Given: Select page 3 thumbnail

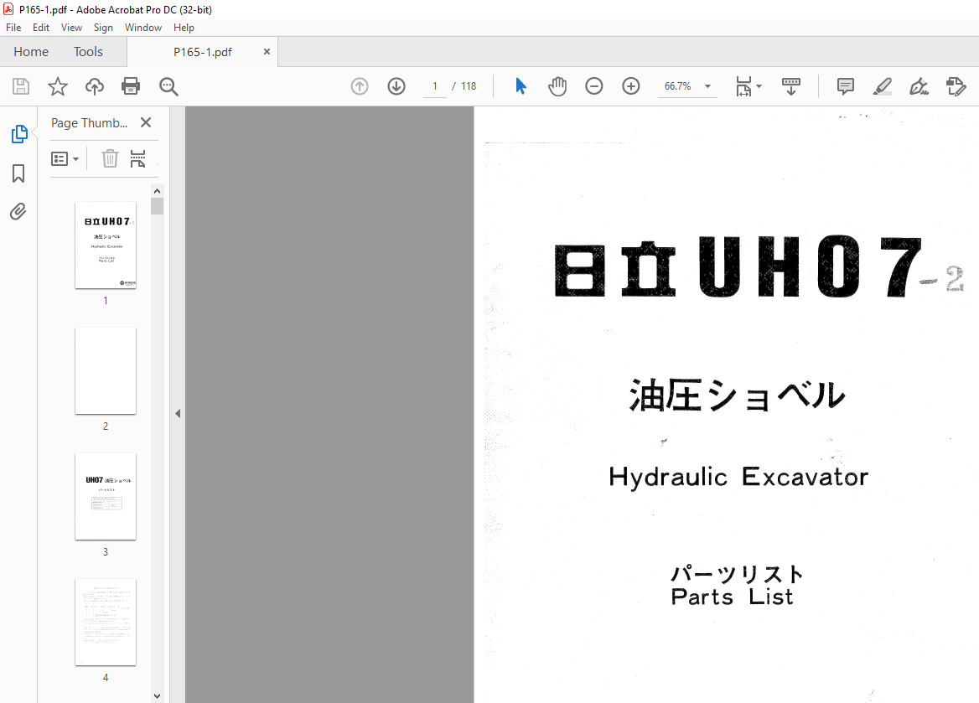Looking at the screenshot, I should click(106, 496).
